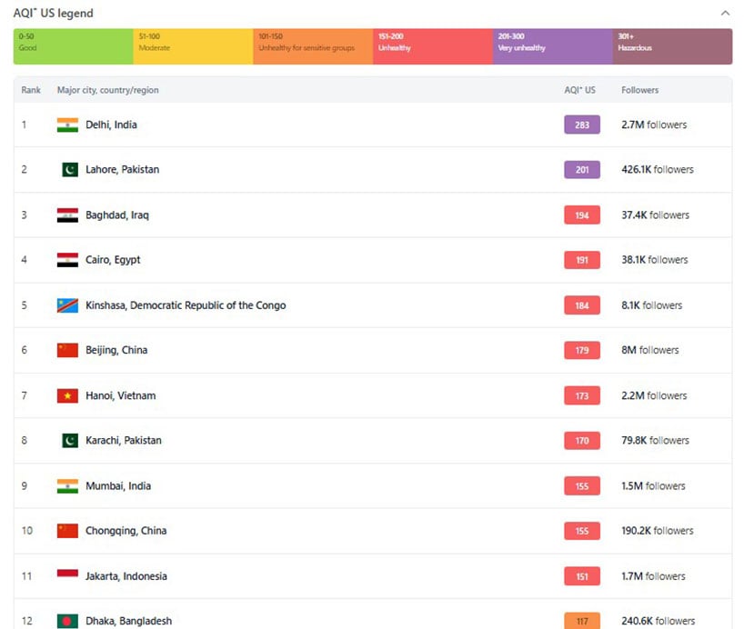Click the Major city, country/region column header

tap(108, 90)
